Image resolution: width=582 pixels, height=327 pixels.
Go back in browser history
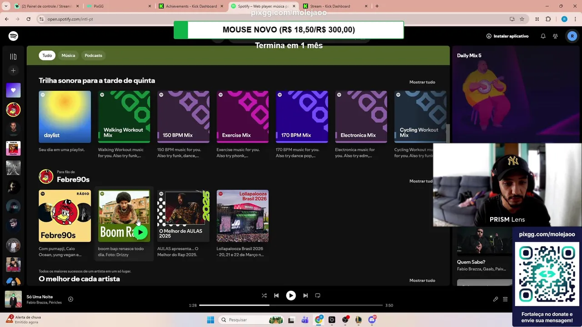click(x=6, y=19)
